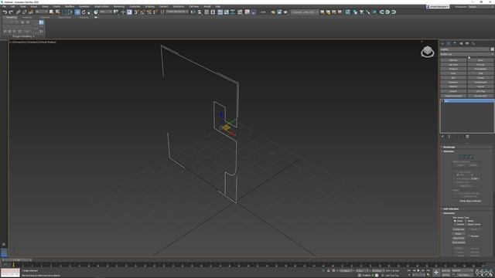Toggle the 3D Snaps icon
The height and width of the screenshot is (278, 495).
(136, 12)
